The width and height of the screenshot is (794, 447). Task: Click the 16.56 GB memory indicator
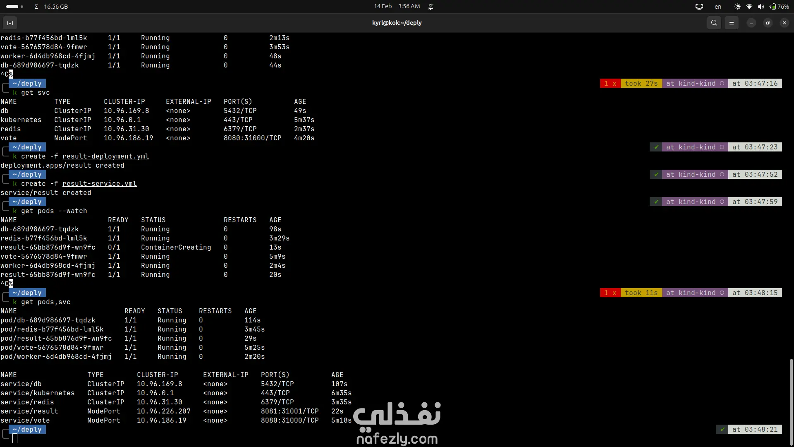[x=55, y=7]
